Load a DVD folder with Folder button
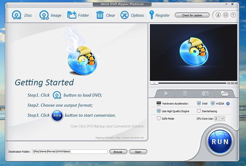246x166 pixels. pos(78,15)
